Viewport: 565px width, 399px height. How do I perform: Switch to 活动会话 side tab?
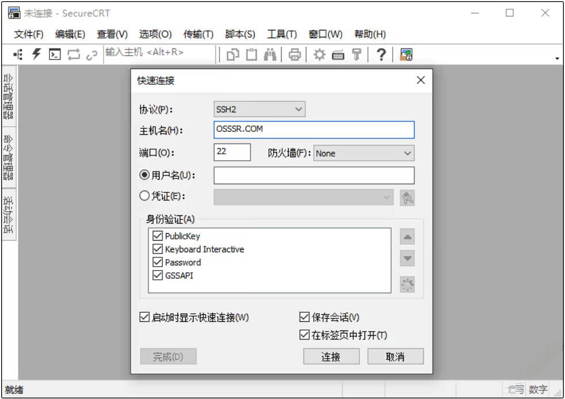[9, 215]
